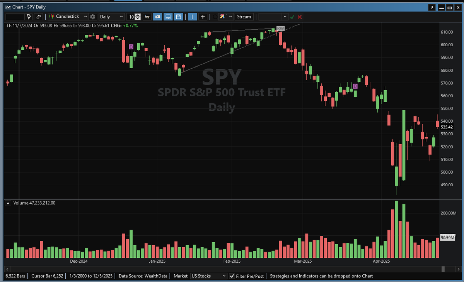Image resolution: width=464 pixels, height=282 pixels.
Task: Click the 6,522 Bars status text
Action: 15,276
